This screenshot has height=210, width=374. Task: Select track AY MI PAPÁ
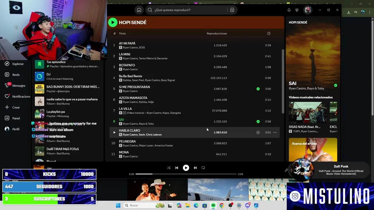pyautogui.click(x=195, y=45)
